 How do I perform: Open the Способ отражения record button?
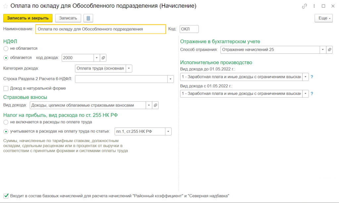pos(329,50)
